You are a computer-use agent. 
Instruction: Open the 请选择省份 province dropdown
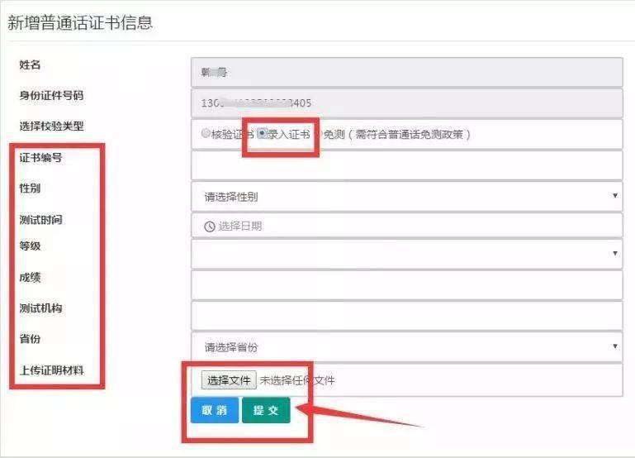(406, 347)
